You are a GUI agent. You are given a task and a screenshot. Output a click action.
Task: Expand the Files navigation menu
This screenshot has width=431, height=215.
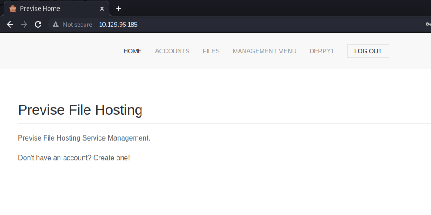211,51
